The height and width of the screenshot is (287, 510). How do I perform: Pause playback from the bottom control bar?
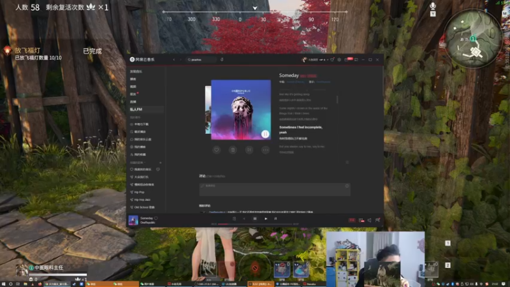(x=254, y=219)
